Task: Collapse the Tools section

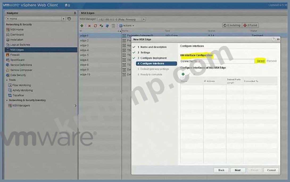Action: 7,80
